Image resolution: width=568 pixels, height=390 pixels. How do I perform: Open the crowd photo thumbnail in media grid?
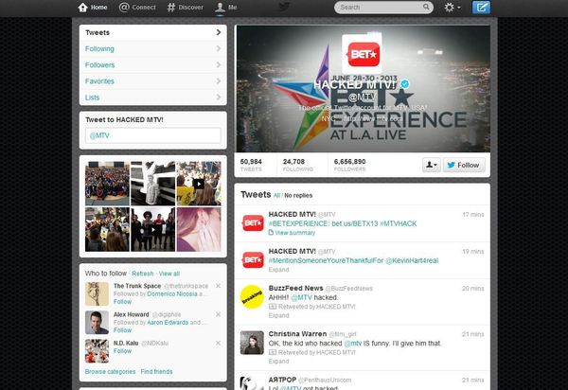(x=107, y=184)
